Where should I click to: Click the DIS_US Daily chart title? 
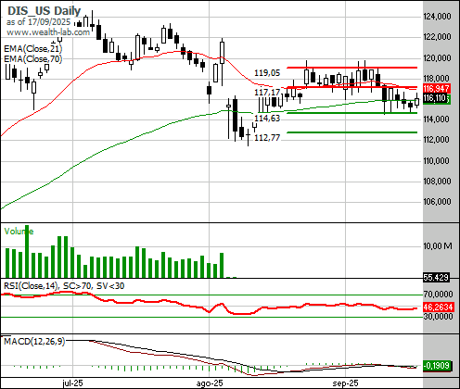point(44,11)
